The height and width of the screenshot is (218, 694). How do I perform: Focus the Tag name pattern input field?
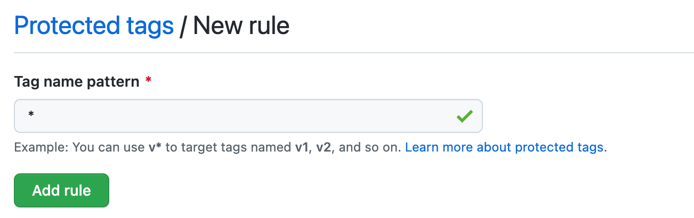pos(235,116)
